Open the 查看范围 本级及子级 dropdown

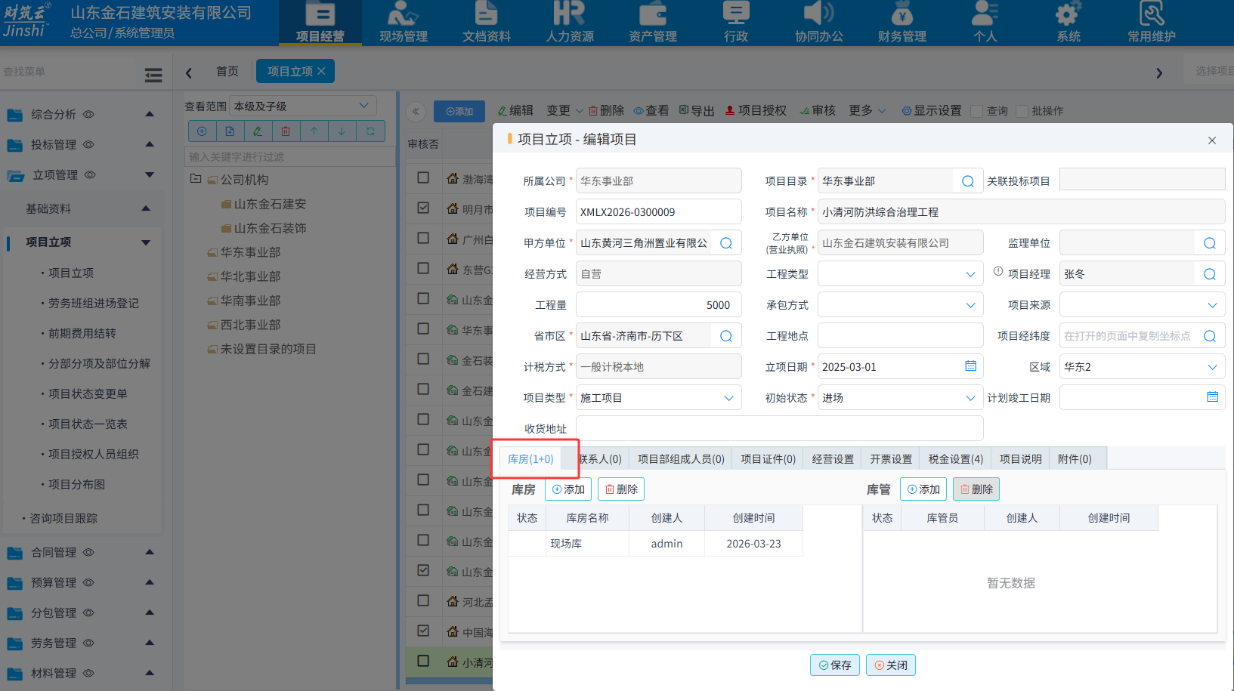click(303, 106)
